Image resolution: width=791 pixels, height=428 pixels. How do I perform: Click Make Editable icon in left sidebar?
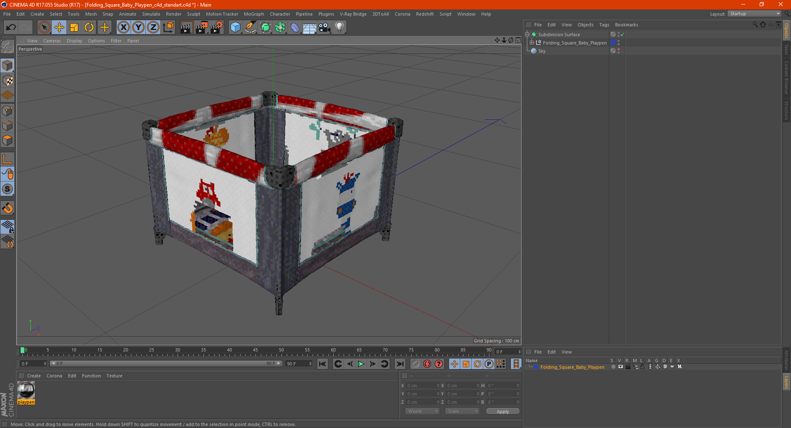pos(7,47)
